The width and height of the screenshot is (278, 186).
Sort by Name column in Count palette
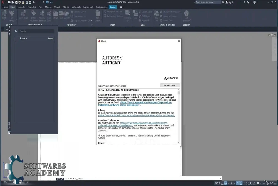(x=23, y=38)
